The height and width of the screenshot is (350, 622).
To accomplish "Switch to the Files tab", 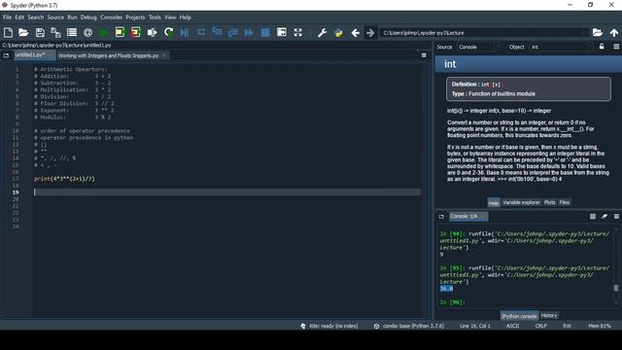I will tap(564, 202).
